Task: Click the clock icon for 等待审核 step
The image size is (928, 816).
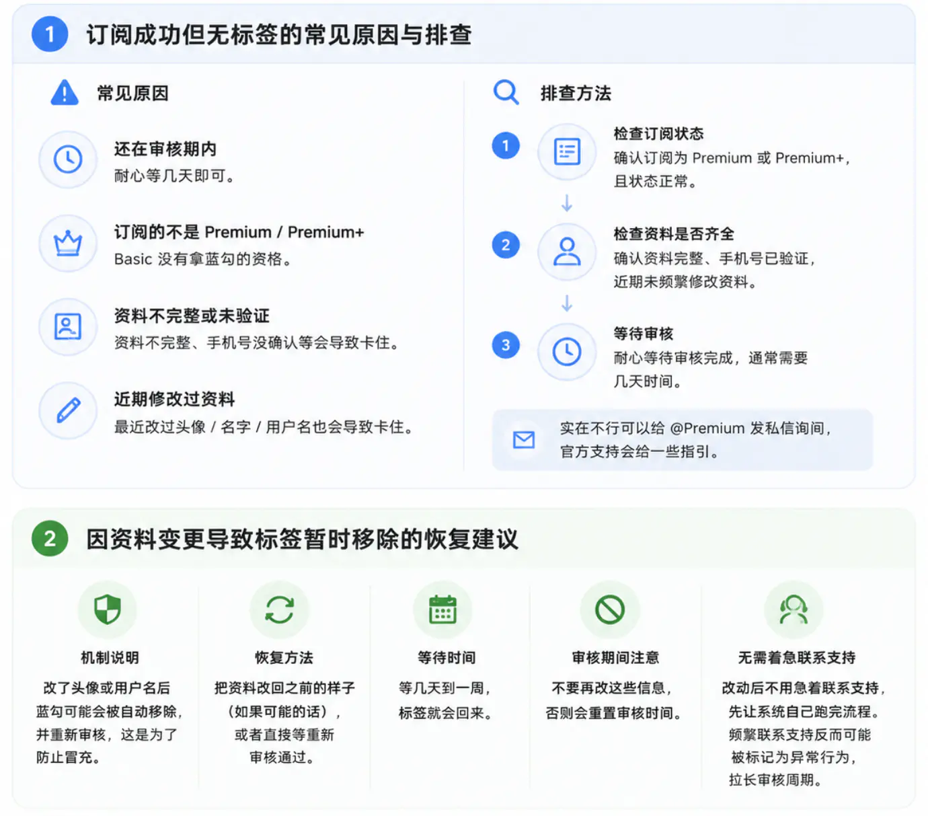Action: coord(567,352)
